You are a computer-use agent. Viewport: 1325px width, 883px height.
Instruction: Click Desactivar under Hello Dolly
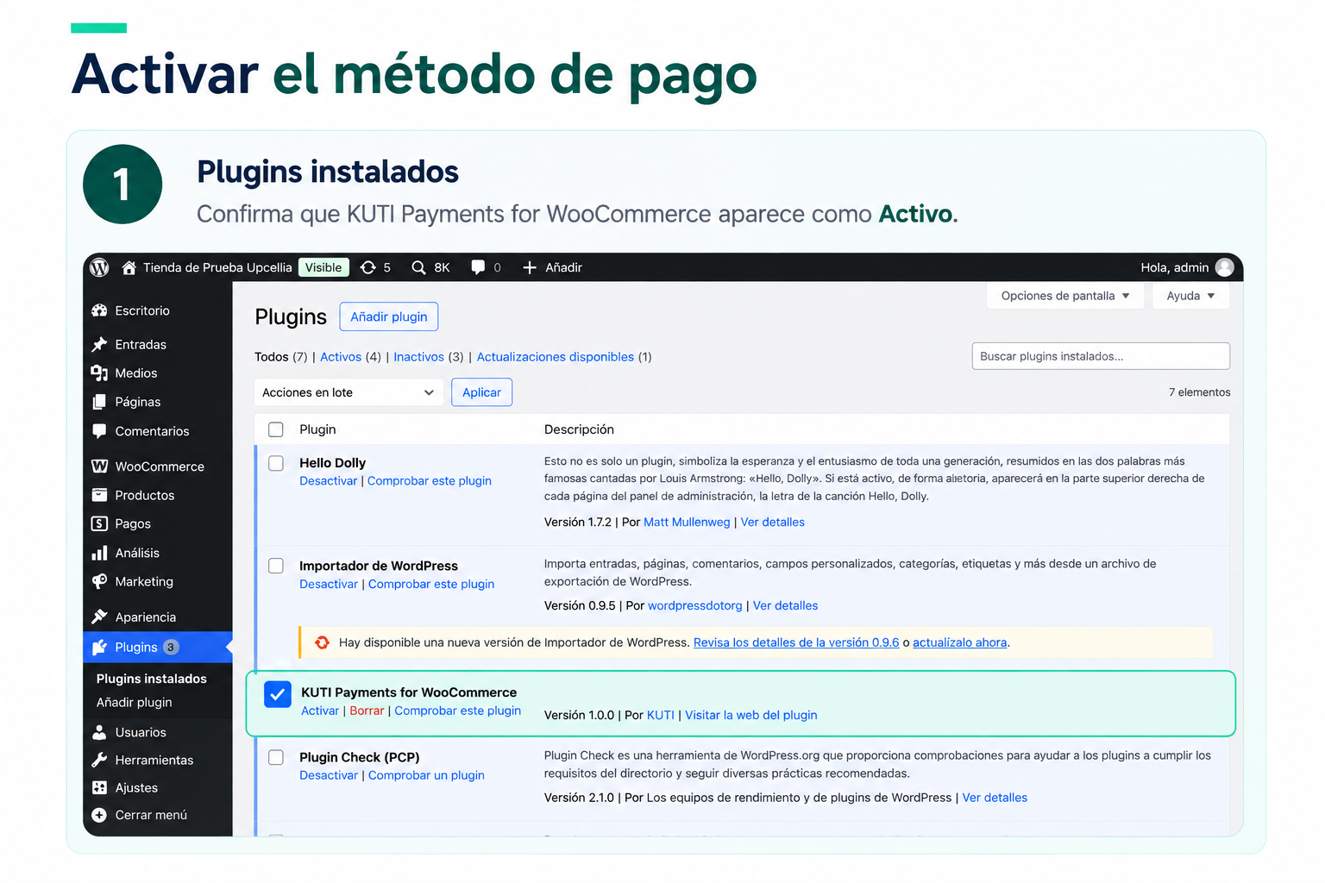tap(328, 480)
